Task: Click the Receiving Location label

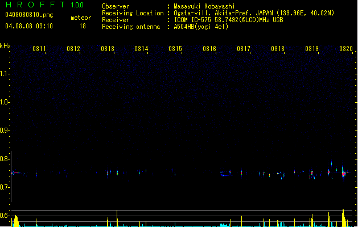Action: 133,13
